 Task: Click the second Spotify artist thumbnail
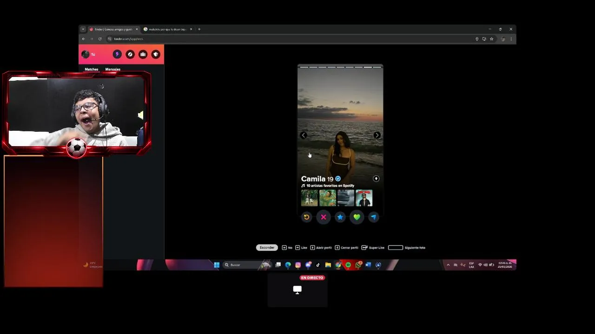(327, 198)
